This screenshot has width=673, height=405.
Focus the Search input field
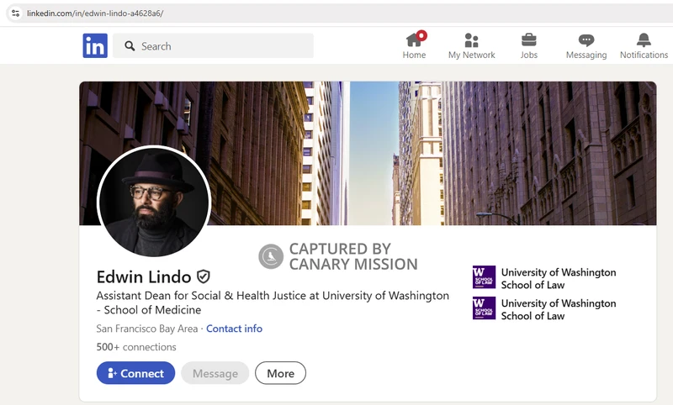coord(213,46)
